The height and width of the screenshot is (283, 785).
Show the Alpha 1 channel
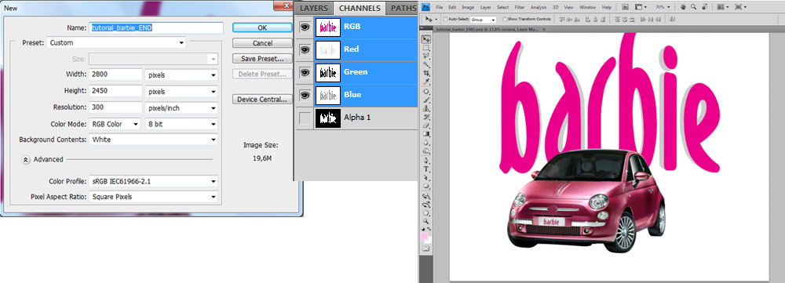pyautogui.click(x=305, y=118)
